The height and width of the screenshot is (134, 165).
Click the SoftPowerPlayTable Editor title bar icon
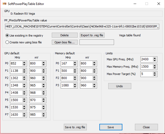tap(4, 4)
